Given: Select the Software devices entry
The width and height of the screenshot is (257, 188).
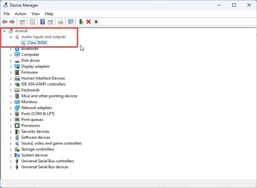Looking at the screenshot, I should coord(36,137).
